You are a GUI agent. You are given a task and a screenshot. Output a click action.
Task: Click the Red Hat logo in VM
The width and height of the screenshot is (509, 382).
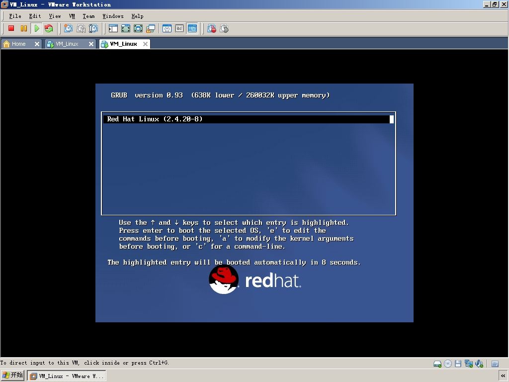pyautogui.click(x=255, y=280)
